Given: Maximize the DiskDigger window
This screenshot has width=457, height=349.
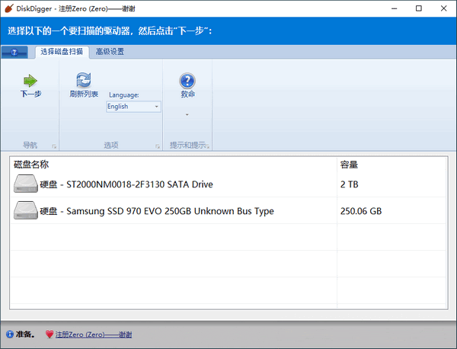Looking at the screenshot, I should pyautogui.click(x=418, y=8).
